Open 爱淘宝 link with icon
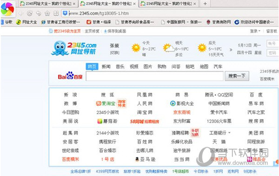Image resolution: width=279 pixels, height=176 pixels. coord(106,104)
